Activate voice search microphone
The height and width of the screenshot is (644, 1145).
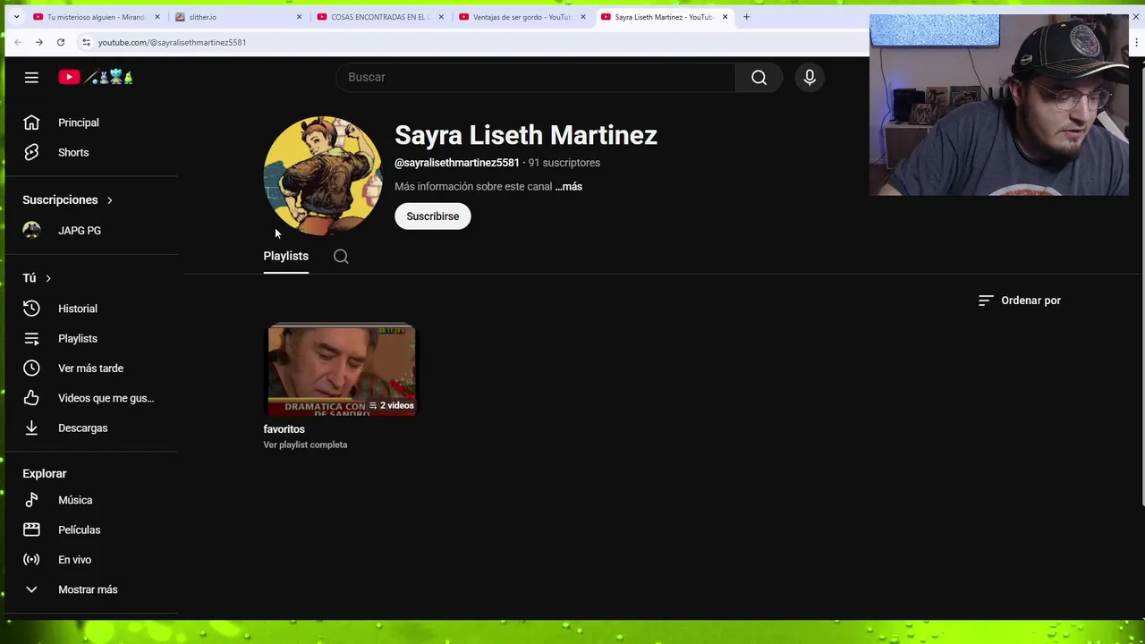tap(810, 78)
